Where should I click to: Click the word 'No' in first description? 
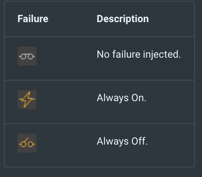click(103, 54)
